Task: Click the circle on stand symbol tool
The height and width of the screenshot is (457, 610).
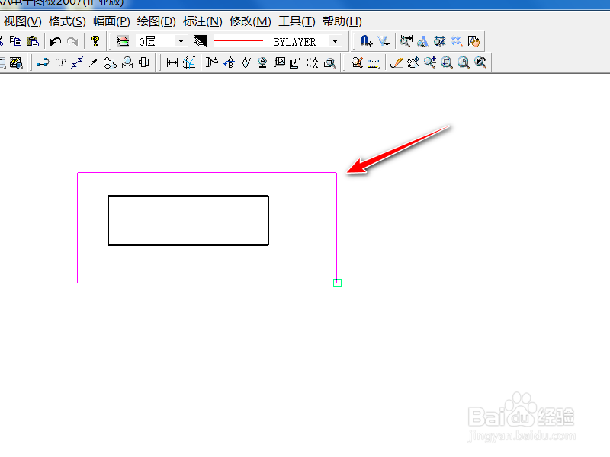Action: point(127,62)
